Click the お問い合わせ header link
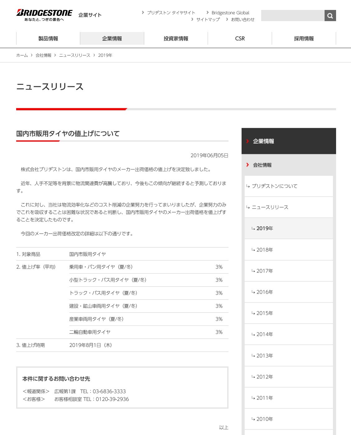Viewport: 351px width, 435px height. pyautogui.click(x=242, y=20)
